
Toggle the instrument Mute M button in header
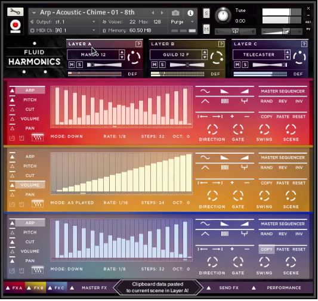pyautogui.click(x=206, y=29)
